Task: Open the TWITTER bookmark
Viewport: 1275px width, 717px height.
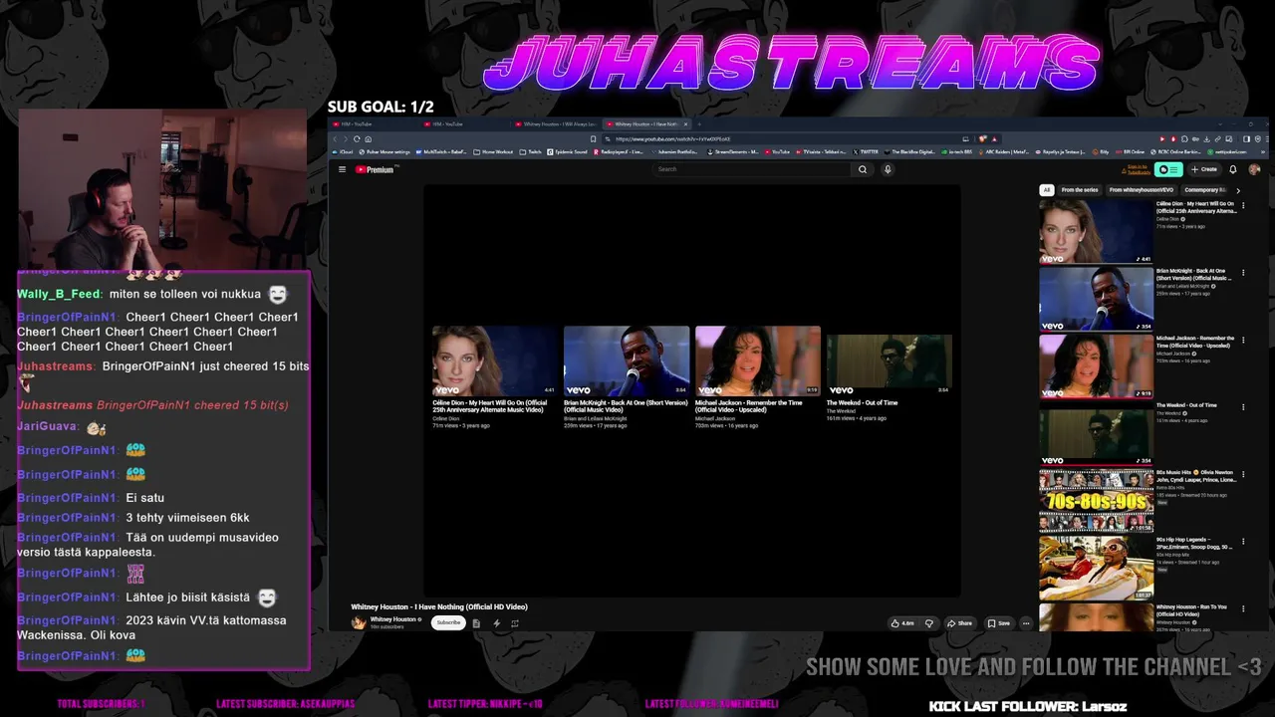Action: coord(865,152)
